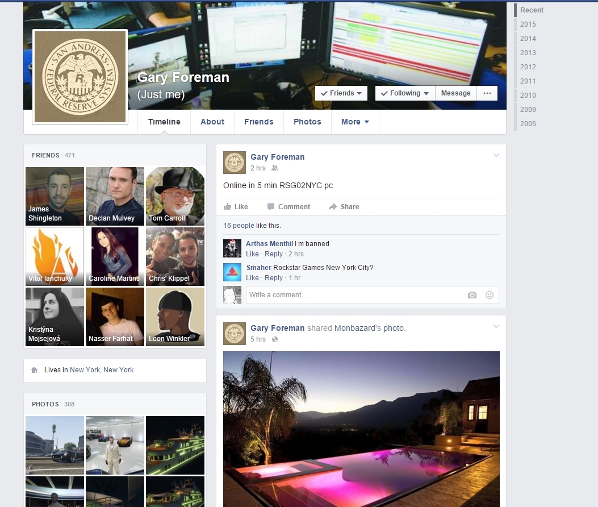Open the Photos tab

click(307, 122)
